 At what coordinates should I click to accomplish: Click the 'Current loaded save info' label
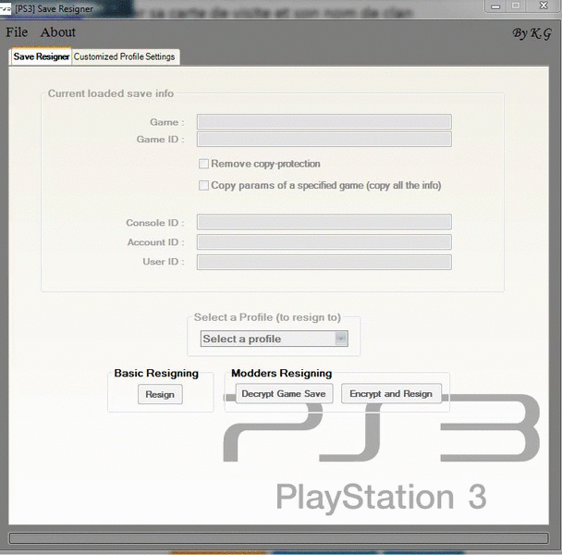point(111,93)
